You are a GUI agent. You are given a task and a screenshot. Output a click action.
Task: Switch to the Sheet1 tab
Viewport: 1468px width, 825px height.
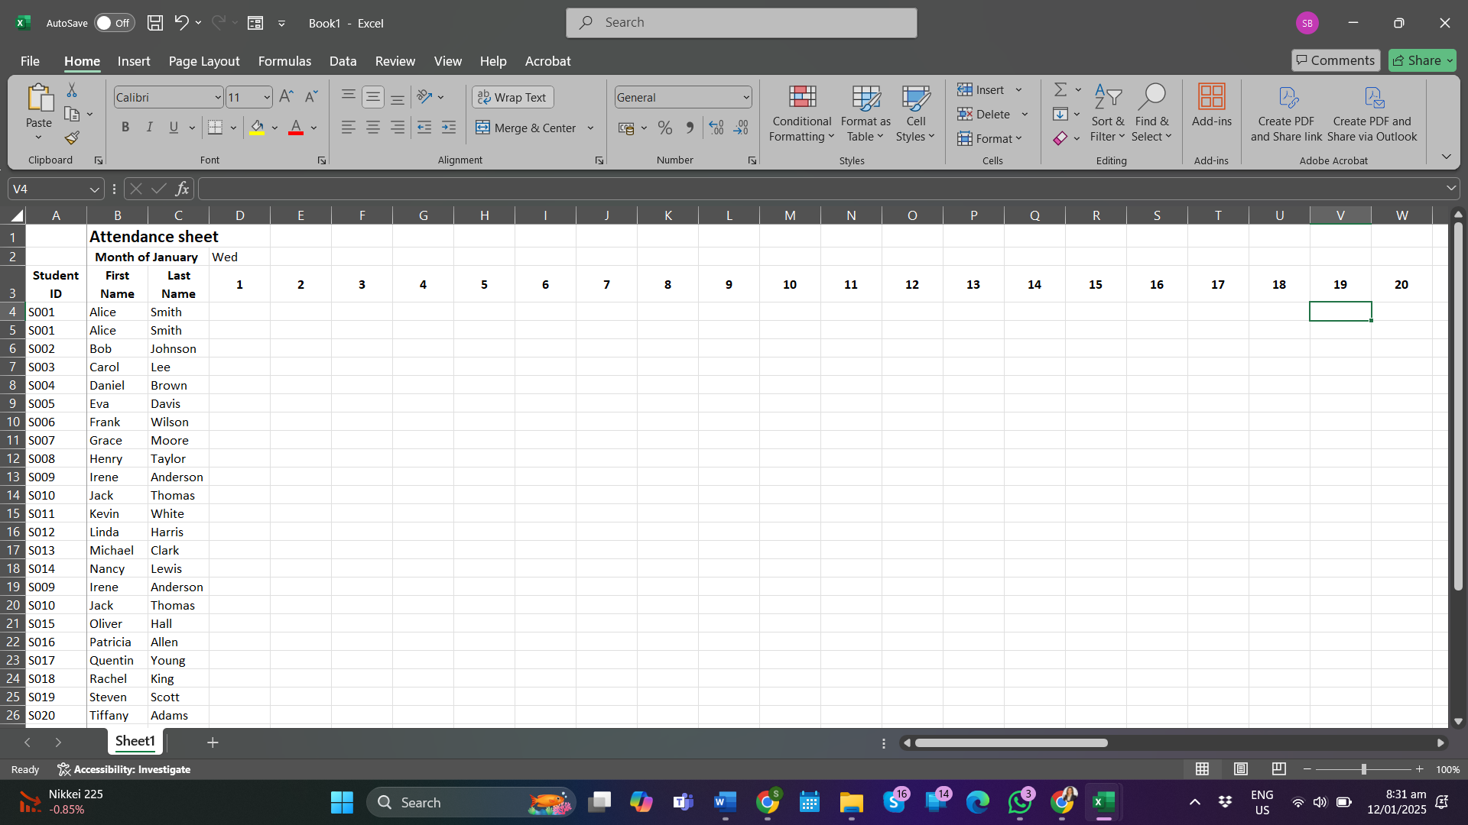pos(135,741)
